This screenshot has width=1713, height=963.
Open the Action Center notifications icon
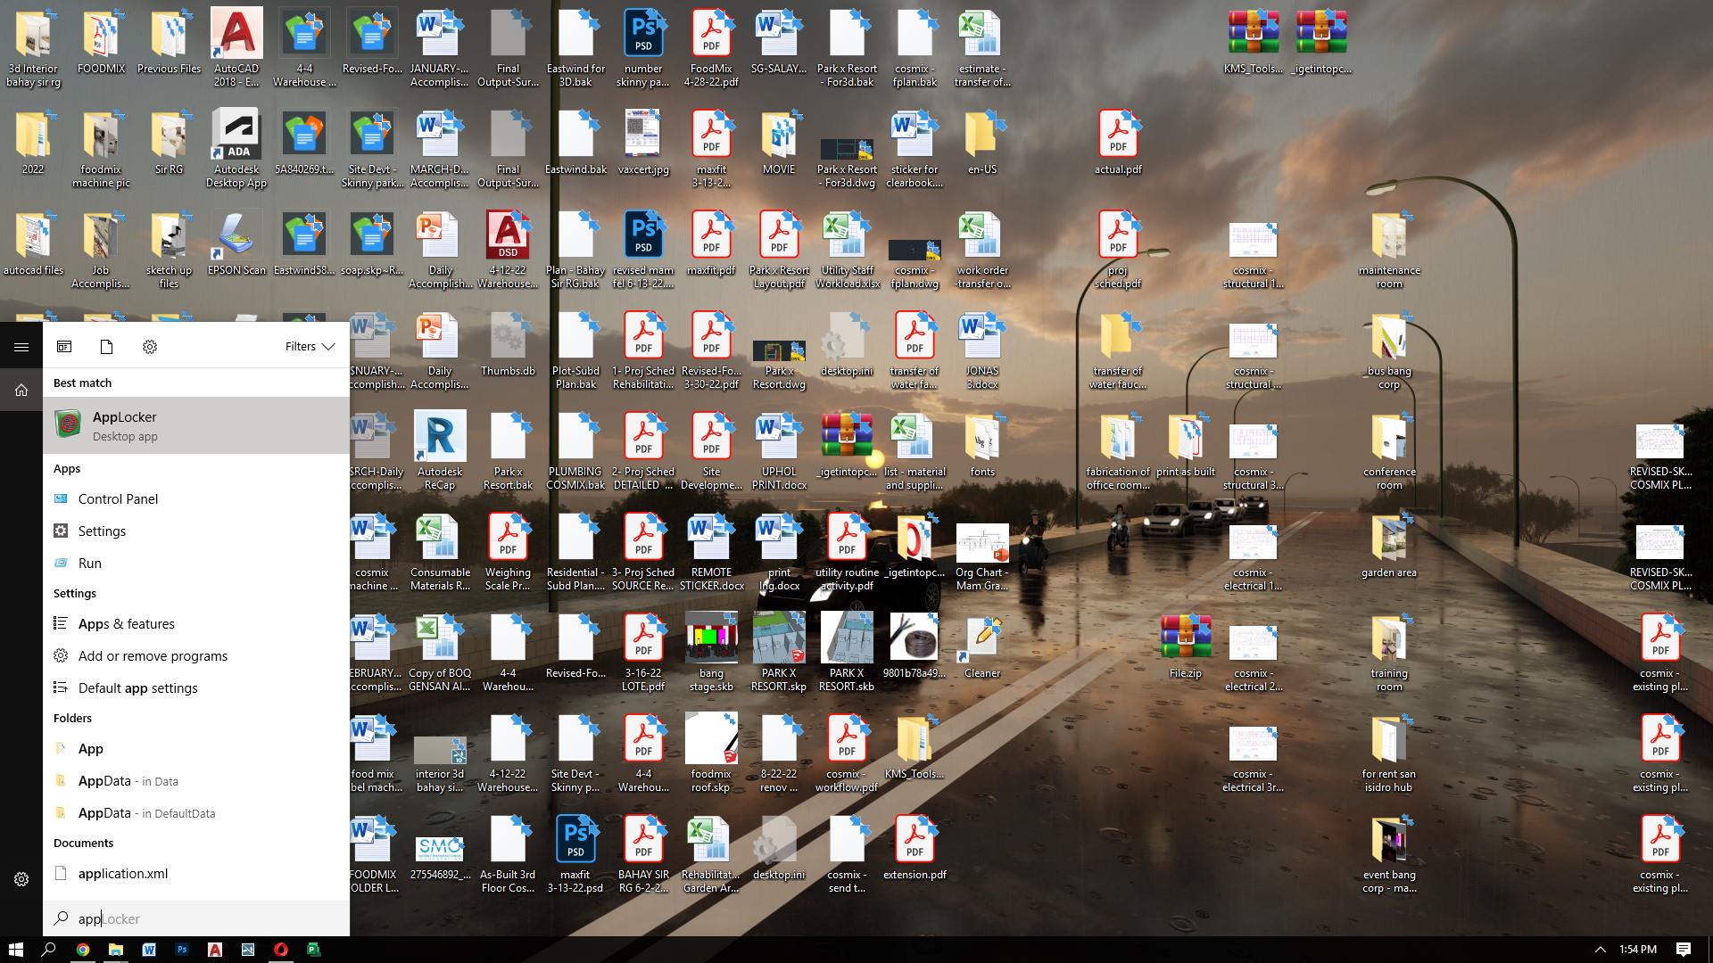pos(1683,950)
